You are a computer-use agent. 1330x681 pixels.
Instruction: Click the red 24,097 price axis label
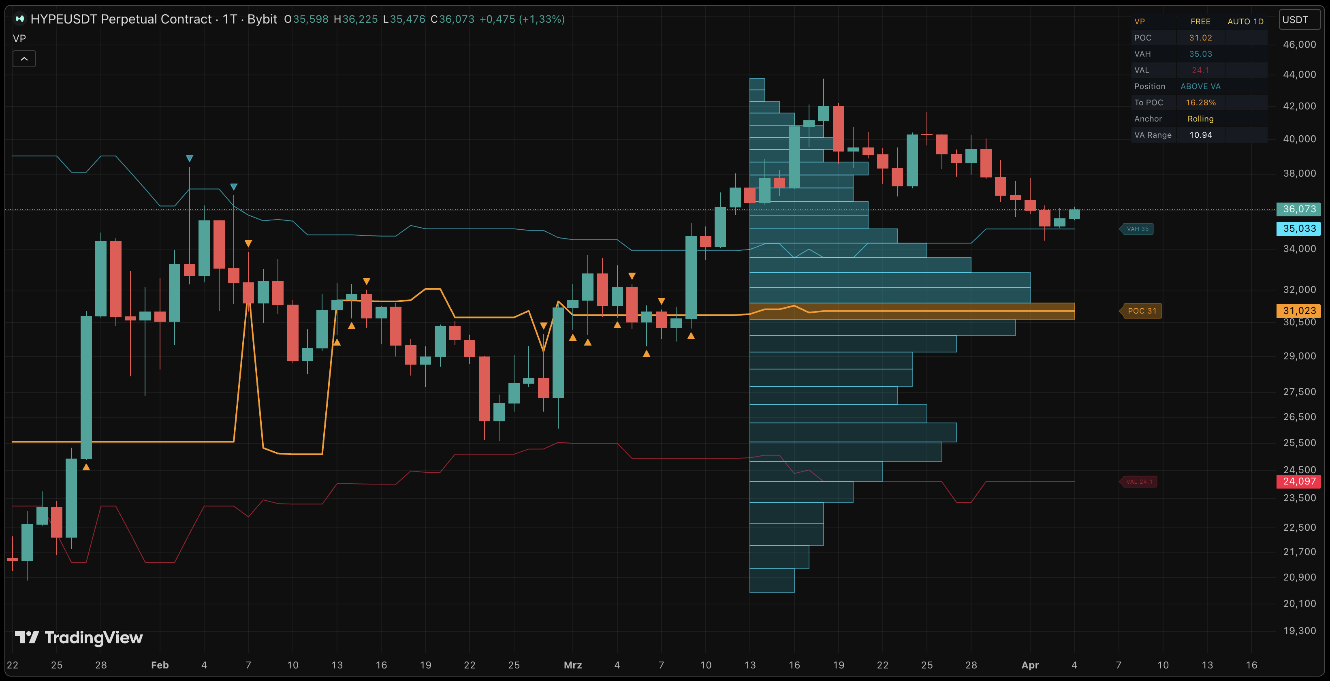tap(1298, 481)
